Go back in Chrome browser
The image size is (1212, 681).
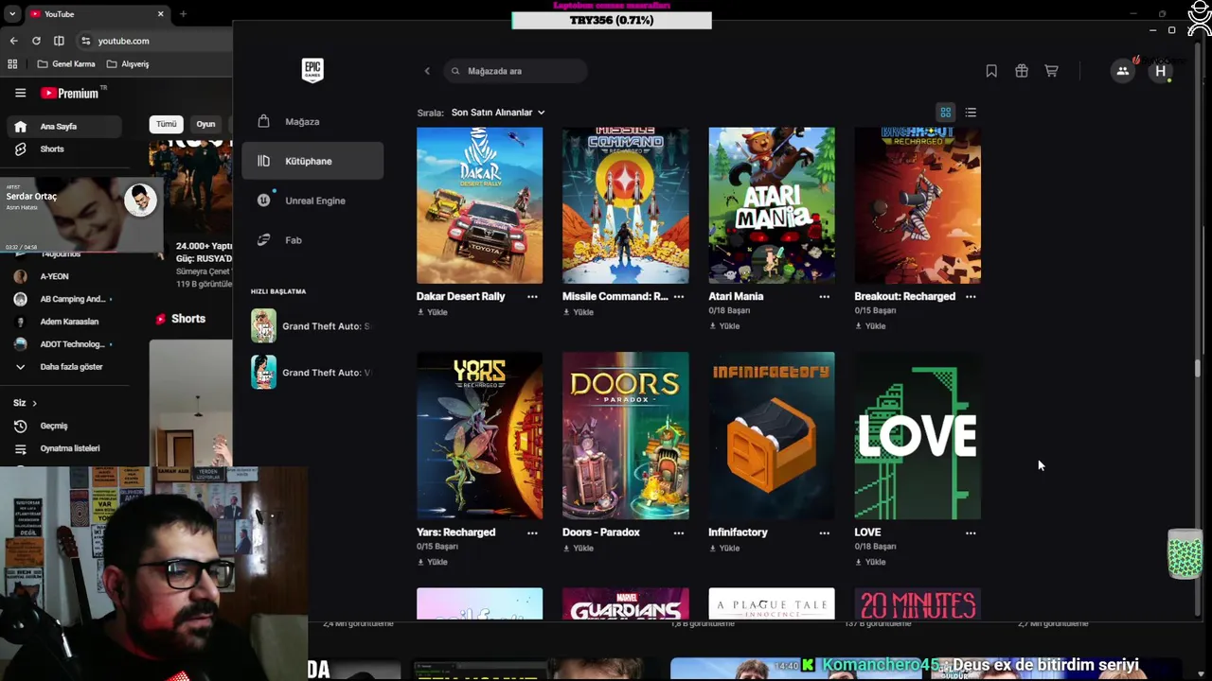(x=13, y=41)
